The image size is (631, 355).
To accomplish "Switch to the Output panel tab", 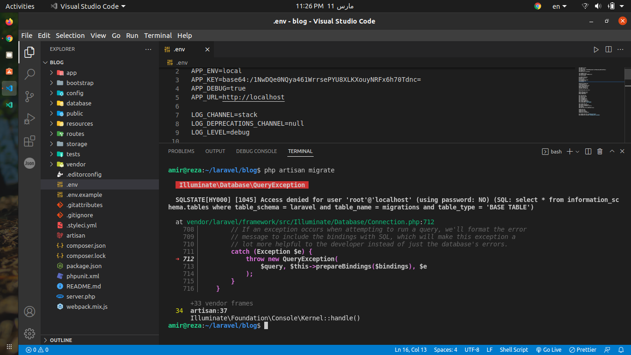I will 215,151.
